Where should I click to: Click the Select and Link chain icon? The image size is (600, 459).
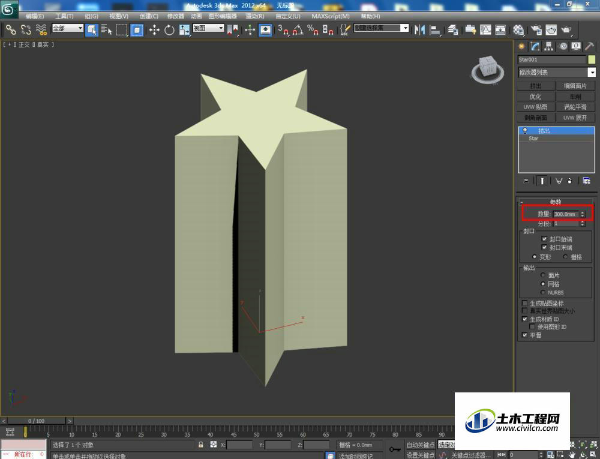coord(11,29)
